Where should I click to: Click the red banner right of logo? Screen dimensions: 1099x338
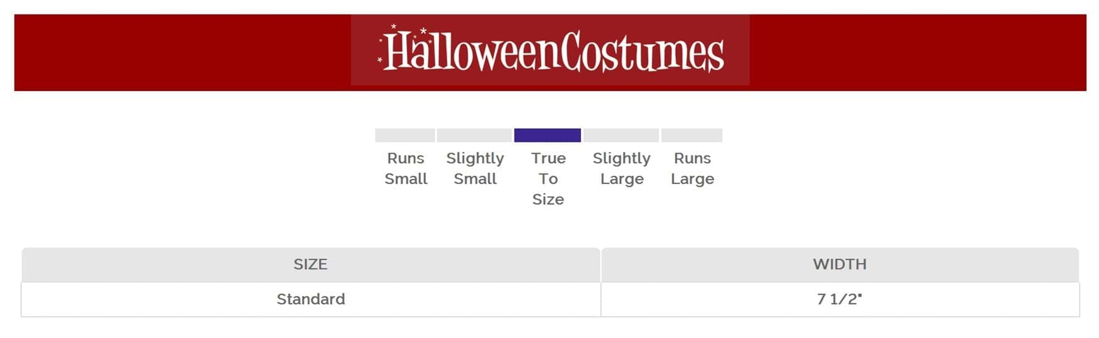coord(917,53)
